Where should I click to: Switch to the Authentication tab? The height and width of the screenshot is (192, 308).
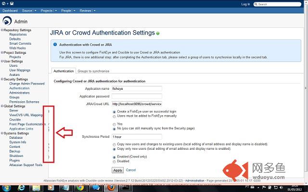point(64,71)
